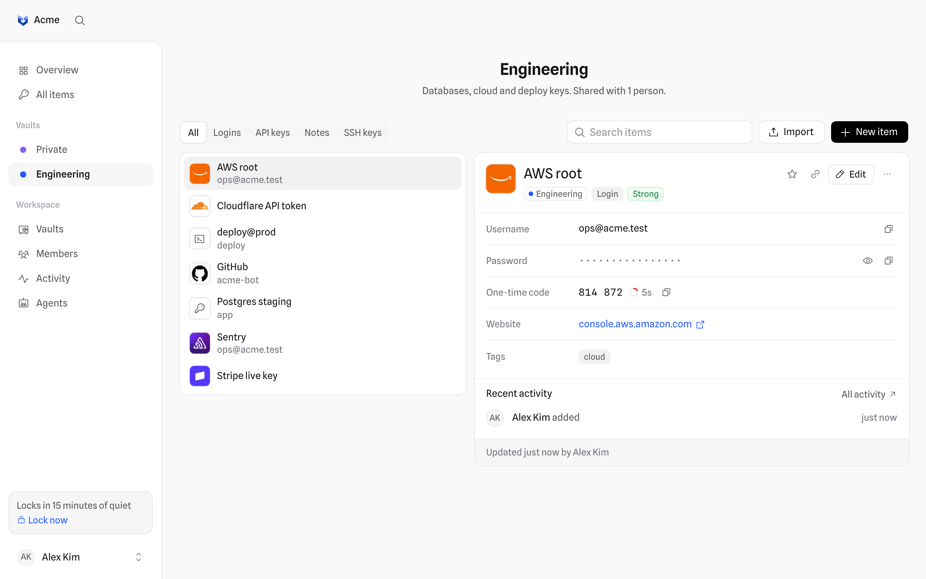Open global search magnifier in header
926x579 pixels.
click(x=79, y=20)
